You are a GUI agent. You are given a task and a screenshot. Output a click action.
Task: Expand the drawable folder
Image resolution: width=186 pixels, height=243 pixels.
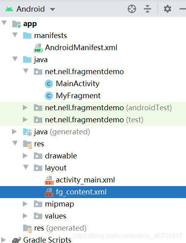(x=25, y=156)
